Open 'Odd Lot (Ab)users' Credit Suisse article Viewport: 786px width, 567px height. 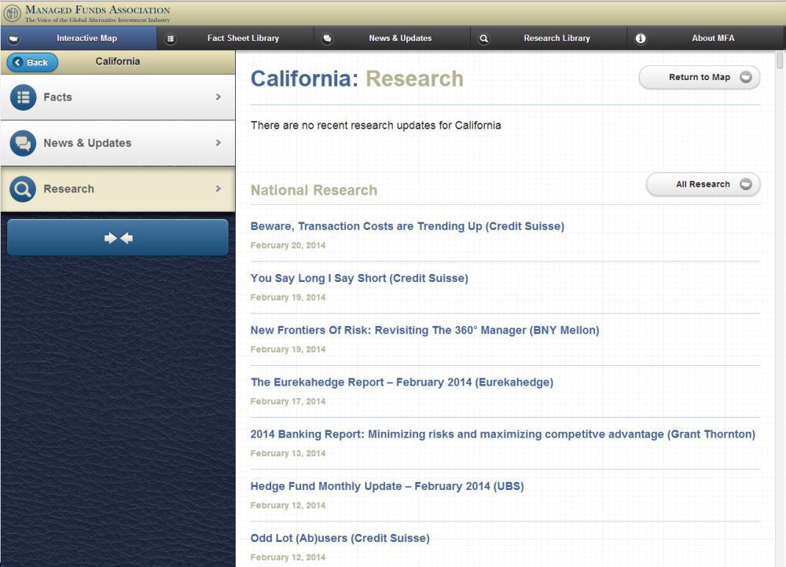[x=340, y=539]
